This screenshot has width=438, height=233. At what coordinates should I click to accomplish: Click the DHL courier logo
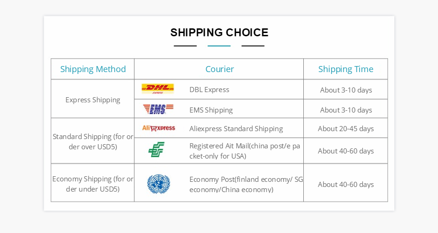pyautogui.click(x=157, y=89)
